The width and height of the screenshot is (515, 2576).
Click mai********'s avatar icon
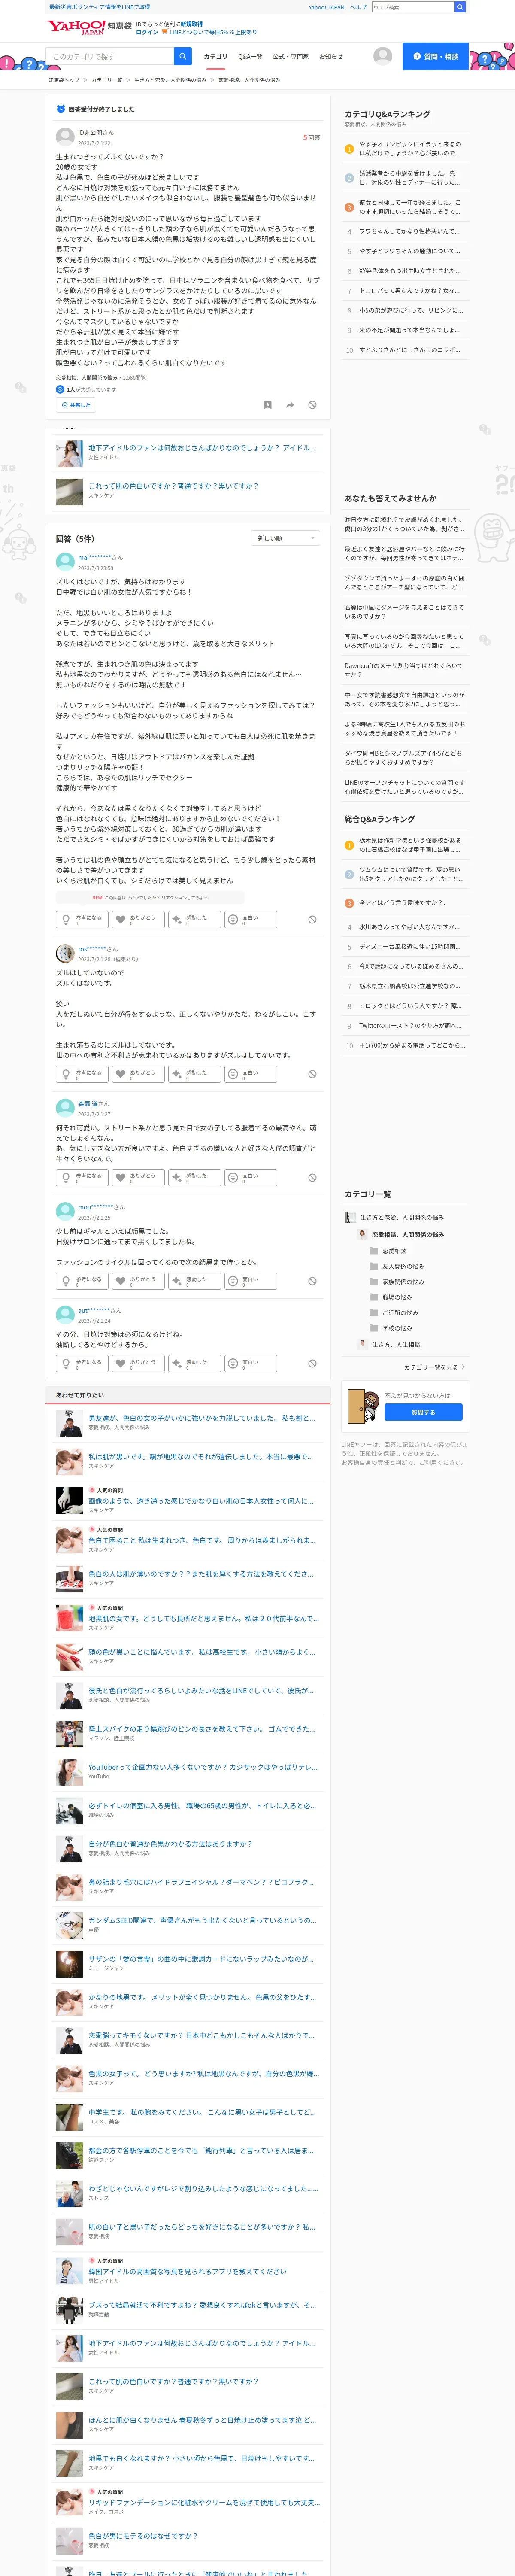click(64, 562)
